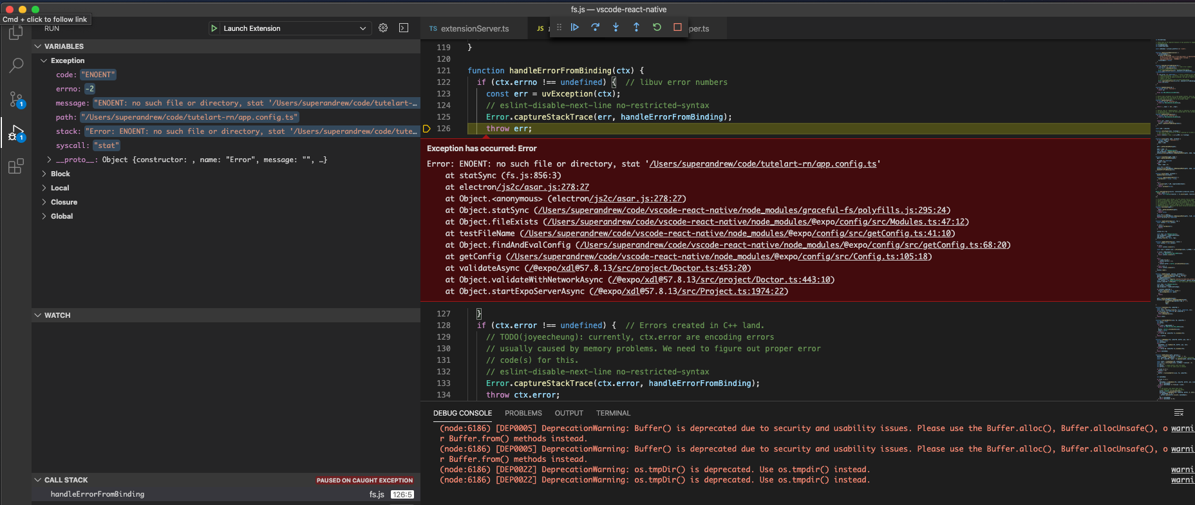Step out in the debug toolbar

[636, 27]
